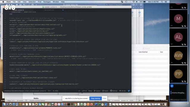The height and width of the screenshot is (107, 190).
Task: Click the UTF-8 encoding indicator
Action: tap(84, 91)
